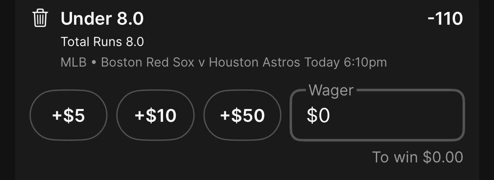The image size is (494, 180).
Task: Select the Under 8.0 selection title
Action: 102,19
